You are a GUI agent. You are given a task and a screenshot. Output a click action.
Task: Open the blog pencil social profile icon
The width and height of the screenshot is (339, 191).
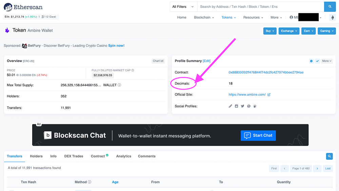pos(230,106)
